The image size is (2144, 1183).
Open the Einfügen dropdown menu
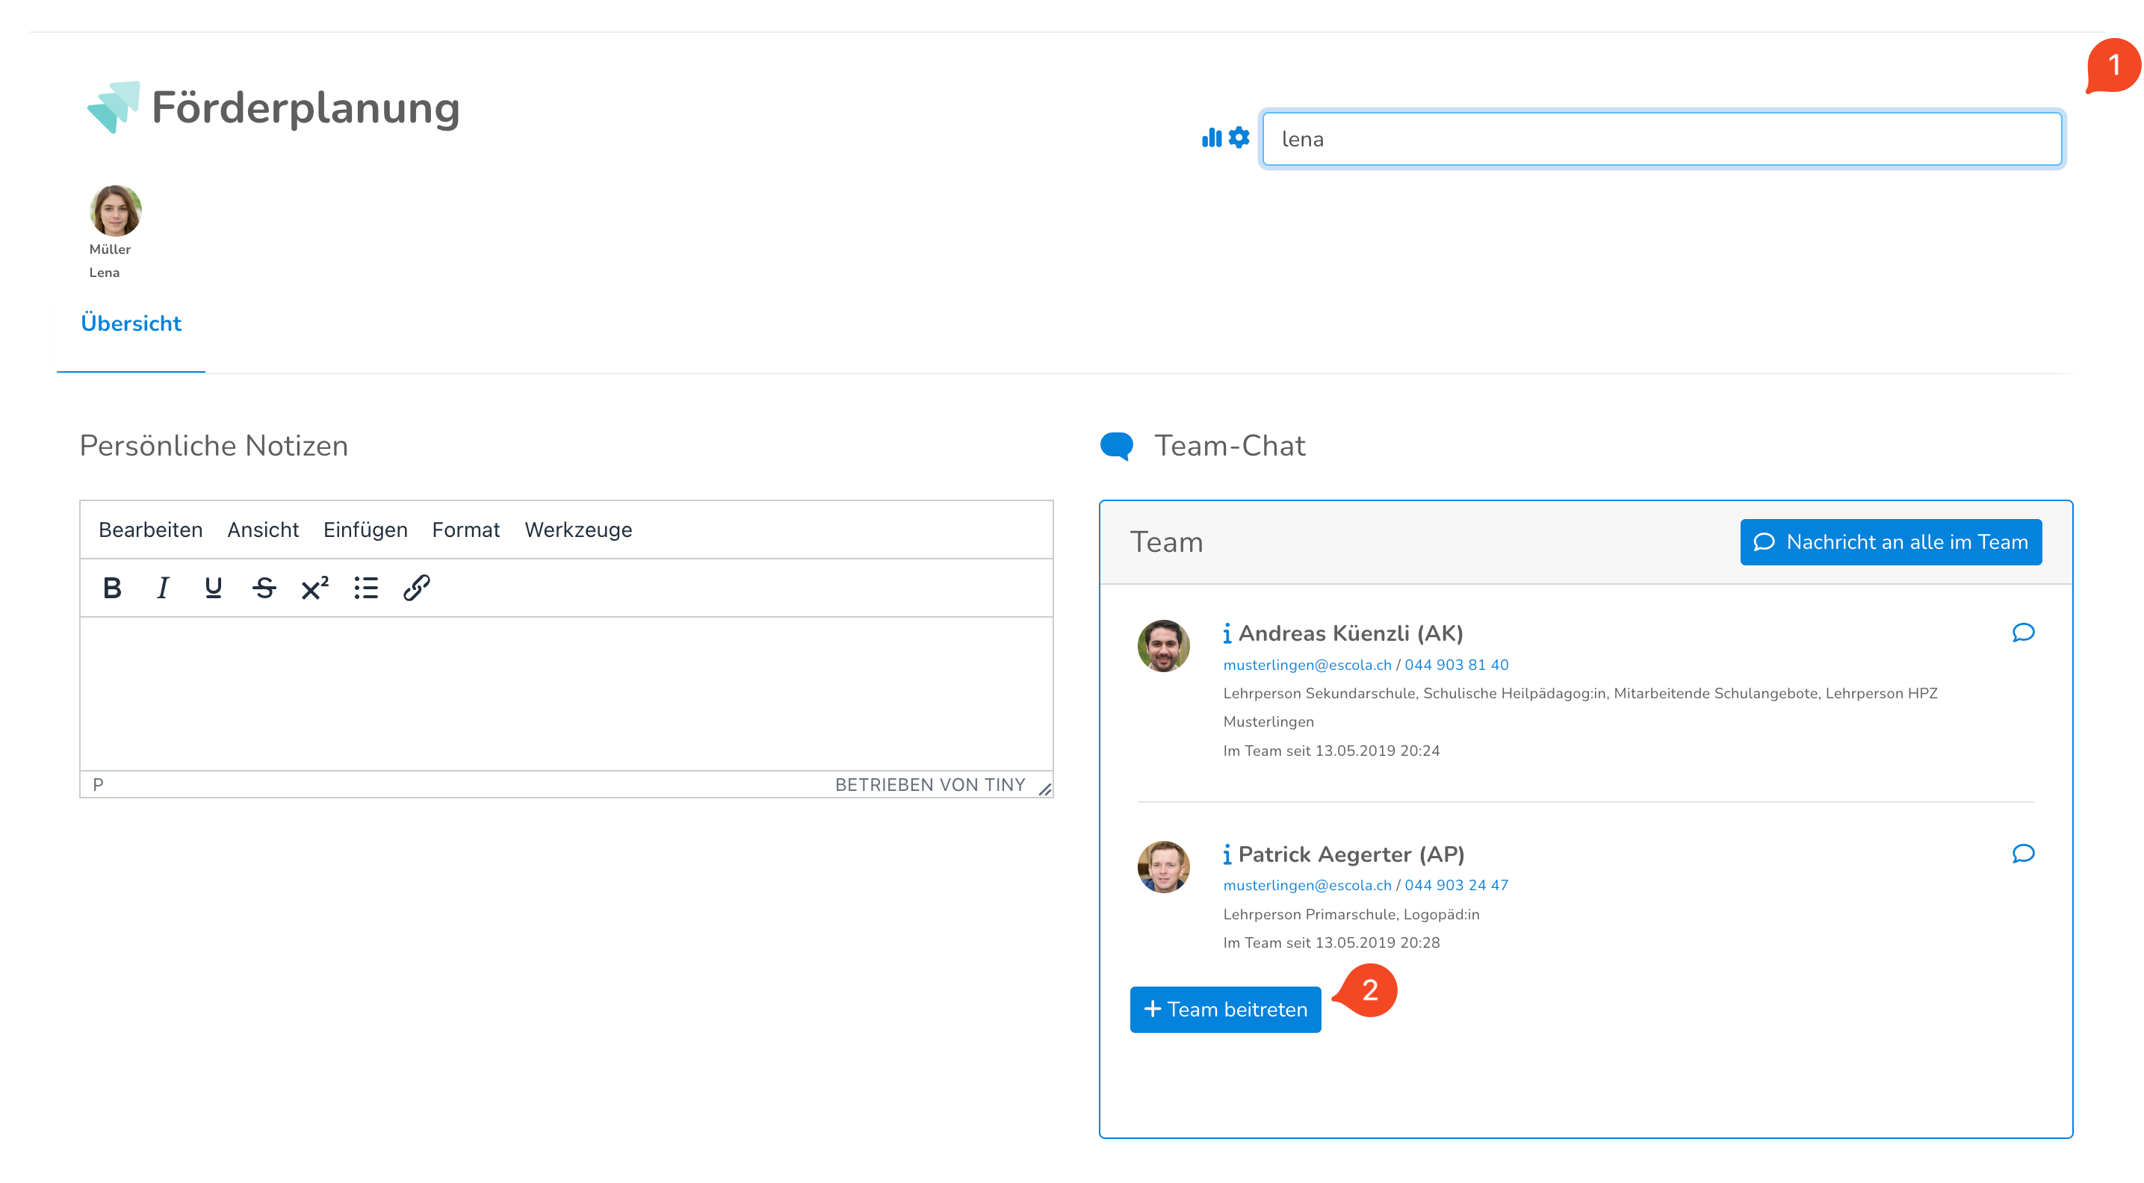(x=365, y=530)
